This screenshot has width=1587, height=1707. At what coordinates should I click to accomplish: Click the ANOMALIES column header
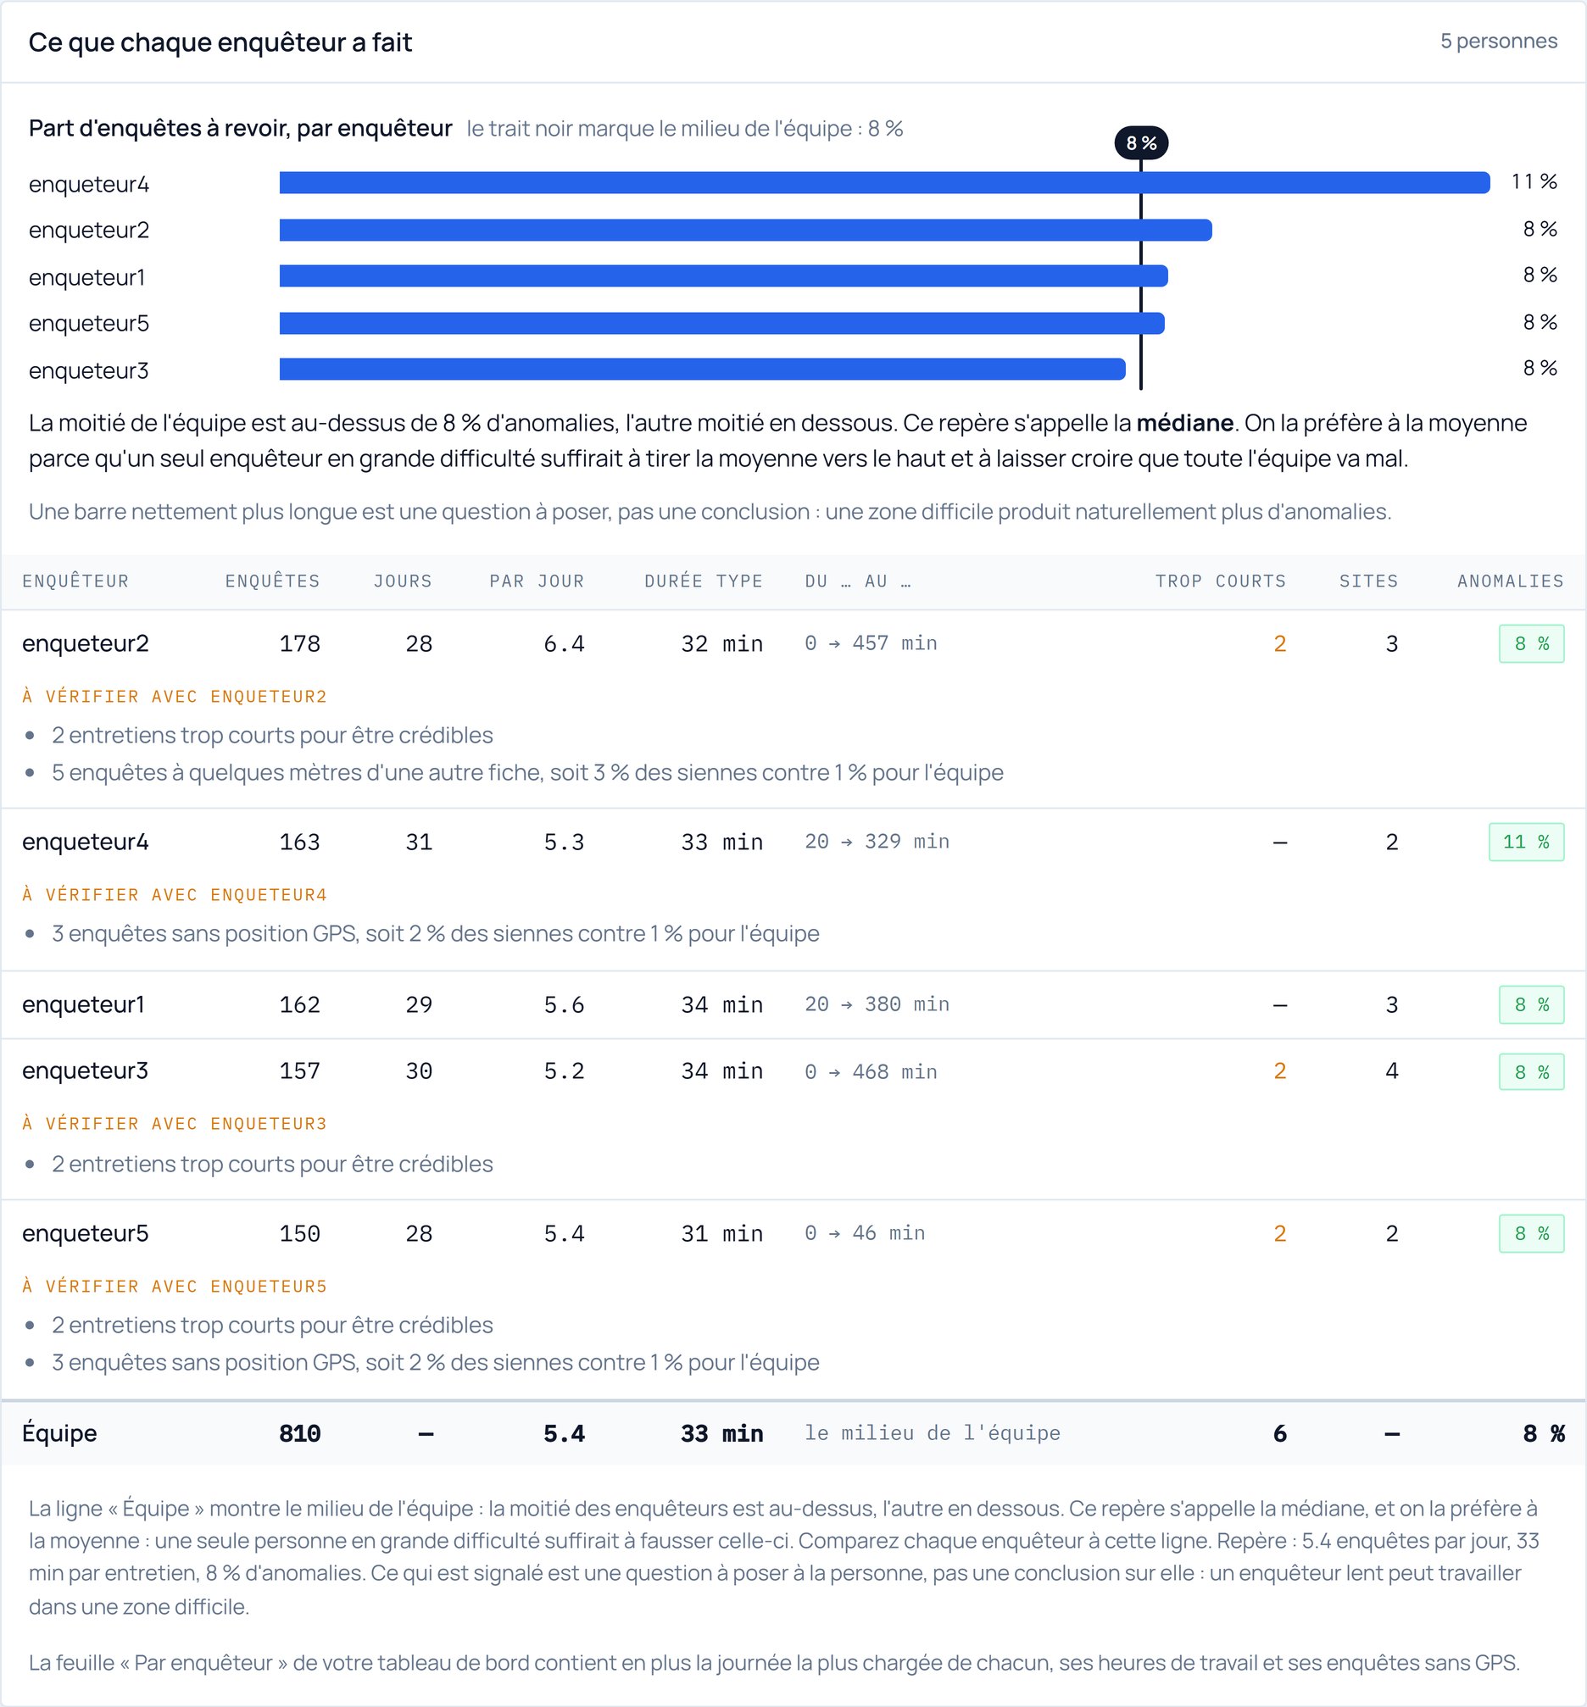pos(1511,581)
